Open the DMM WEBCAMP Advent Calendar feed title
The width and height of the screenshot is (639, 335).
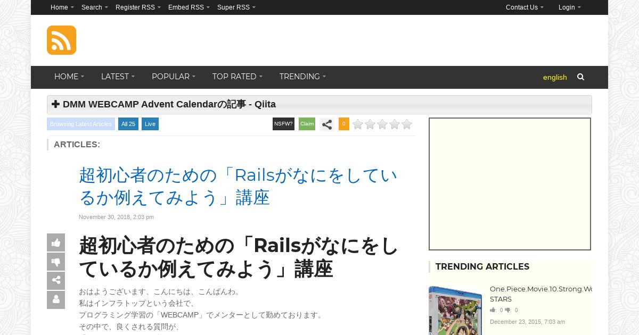click(x=169, y=104)
